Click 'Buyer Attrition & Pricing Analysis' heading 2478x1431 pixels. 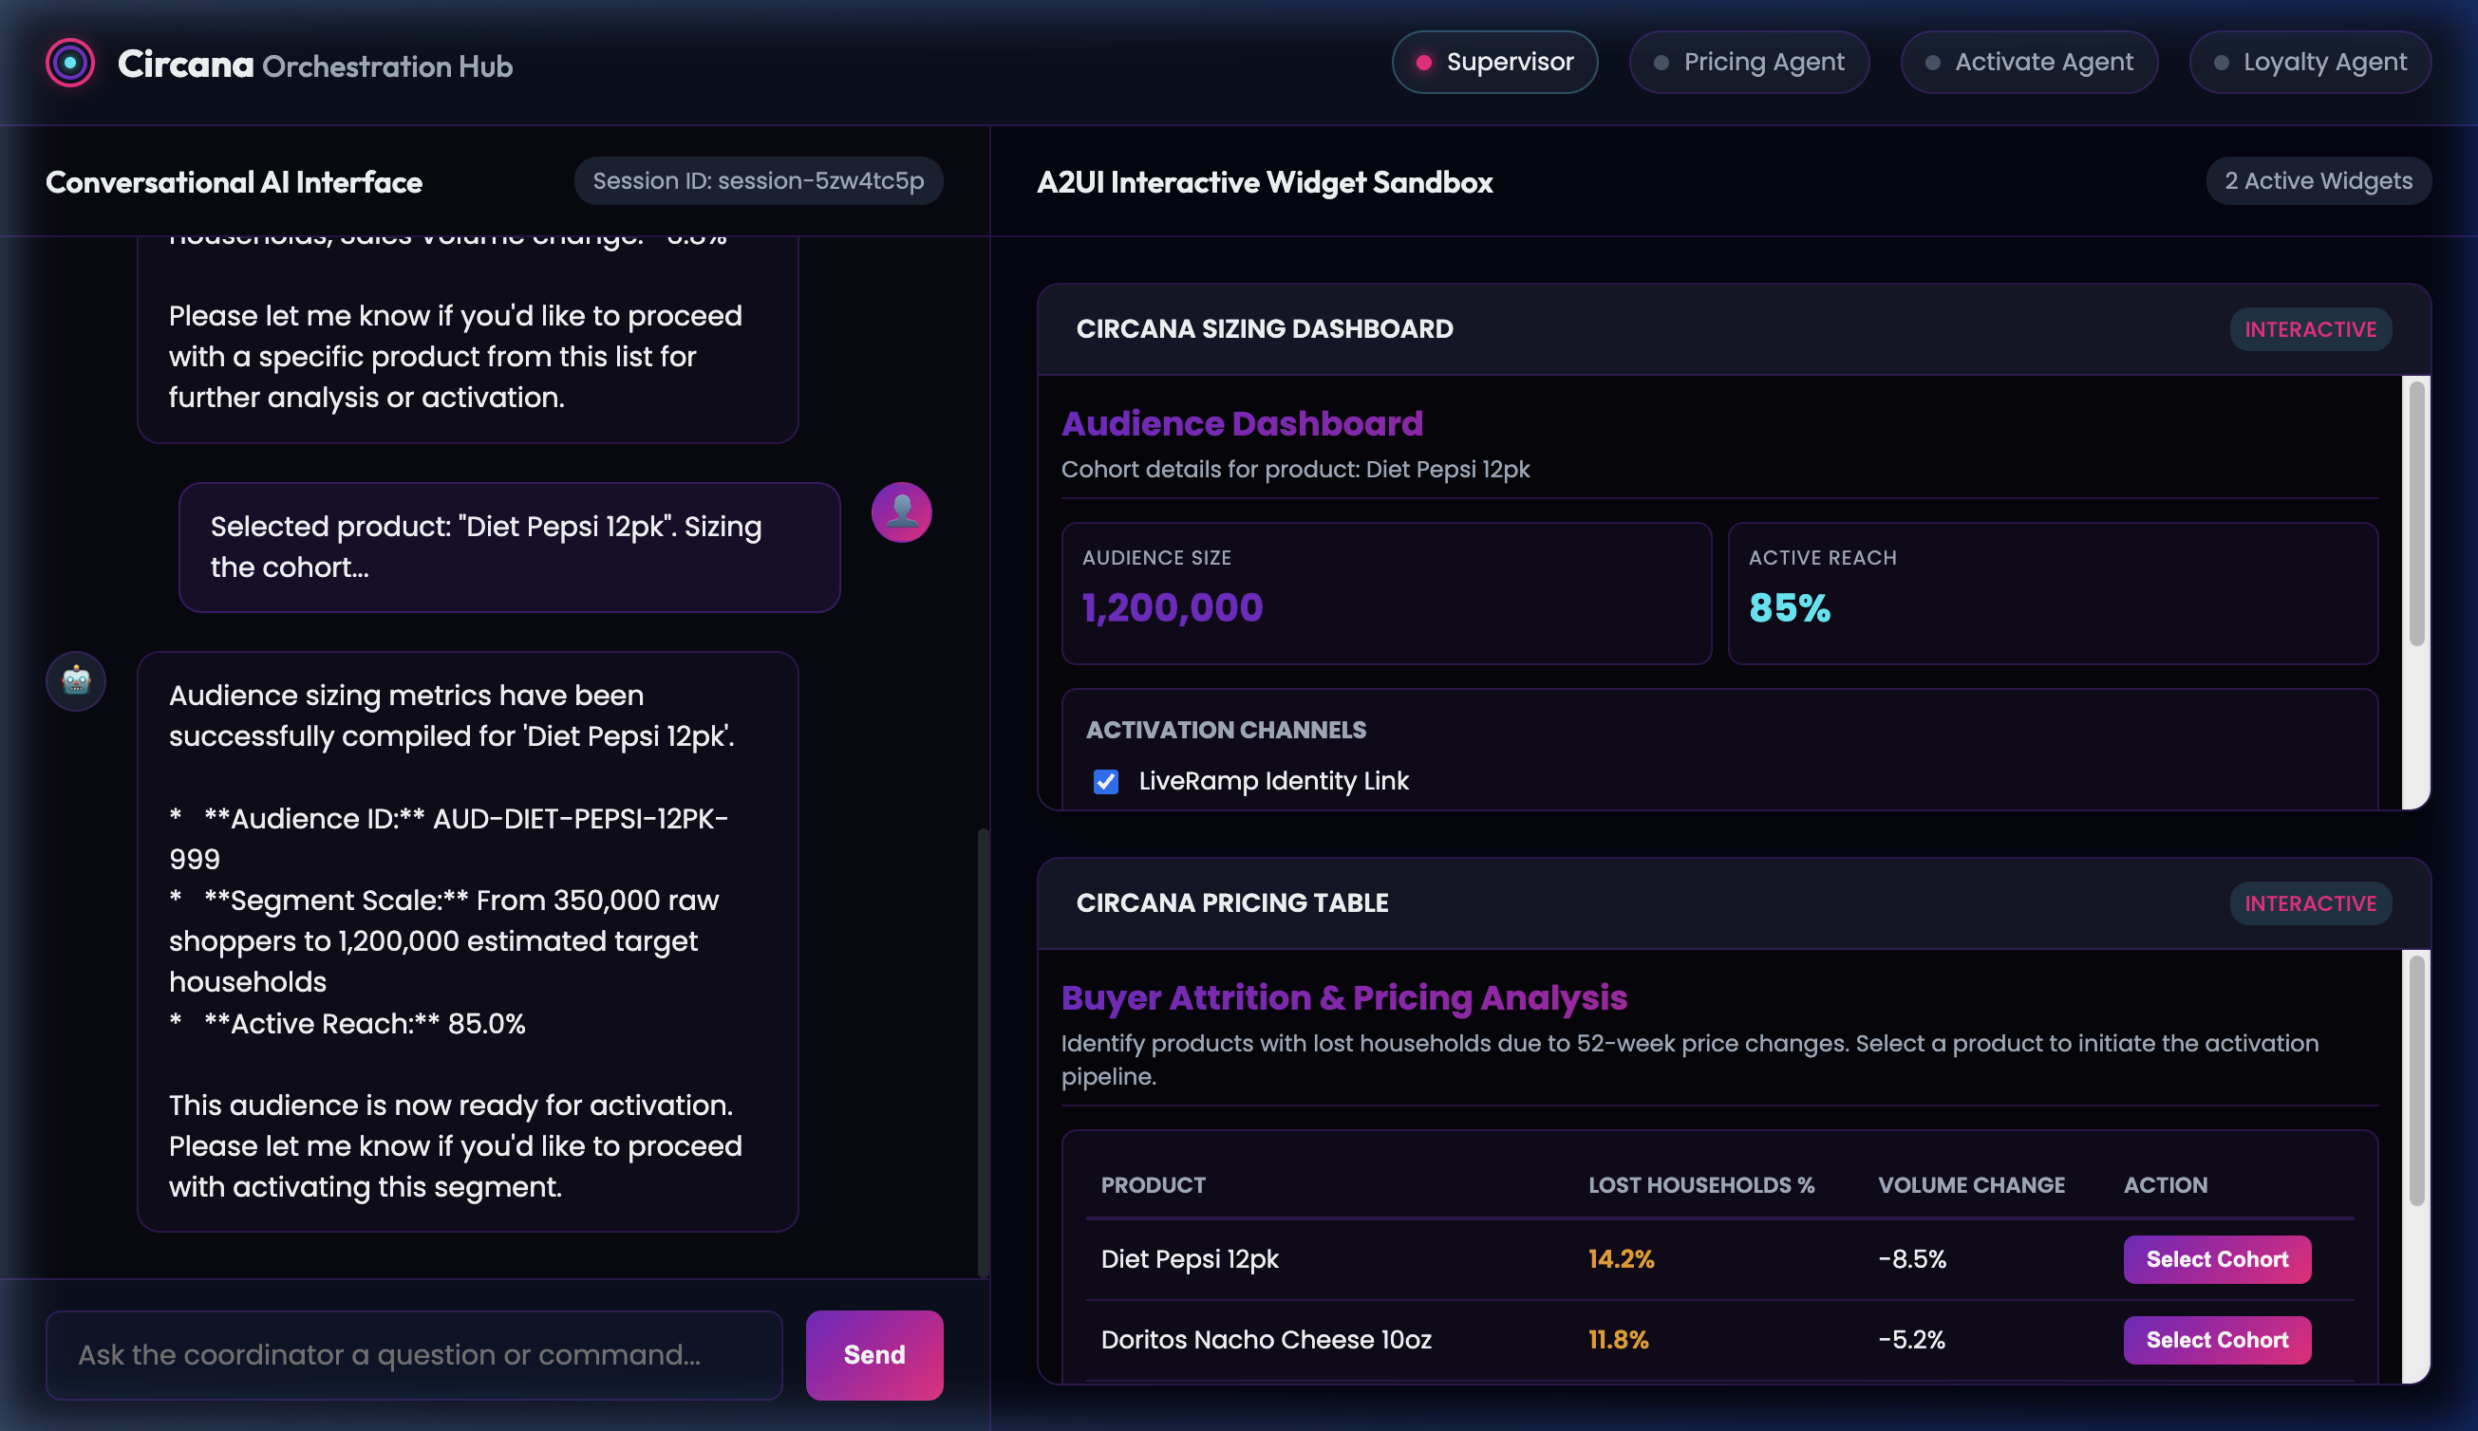pyautogui.click(x=1344, y=997)
